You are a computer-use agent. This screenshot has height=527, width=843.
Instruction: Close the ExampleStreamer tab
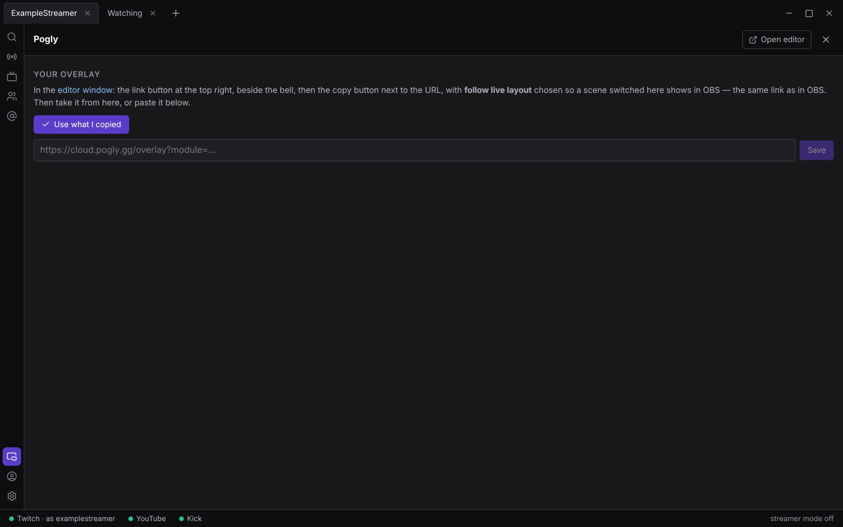tap(88, 13)
